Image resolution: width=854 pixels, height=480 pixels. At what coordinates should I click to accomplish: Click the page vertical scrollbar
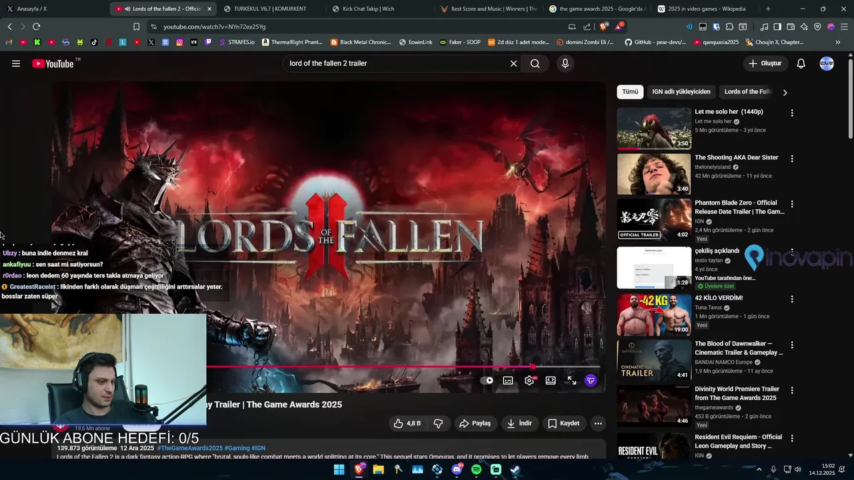coord(850,100)
